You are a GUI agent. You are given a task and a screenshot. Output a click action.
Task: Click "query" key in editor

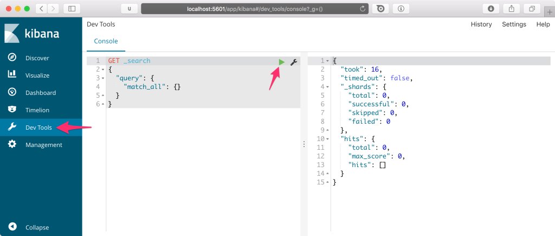129,78
